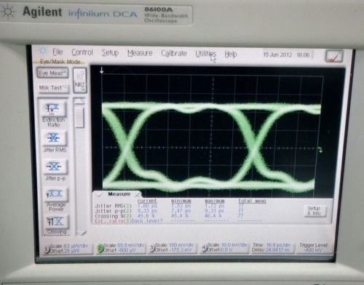Toggle the NRZ format selector
Screen dimensions: 364x285
click(x=80, y=86)
